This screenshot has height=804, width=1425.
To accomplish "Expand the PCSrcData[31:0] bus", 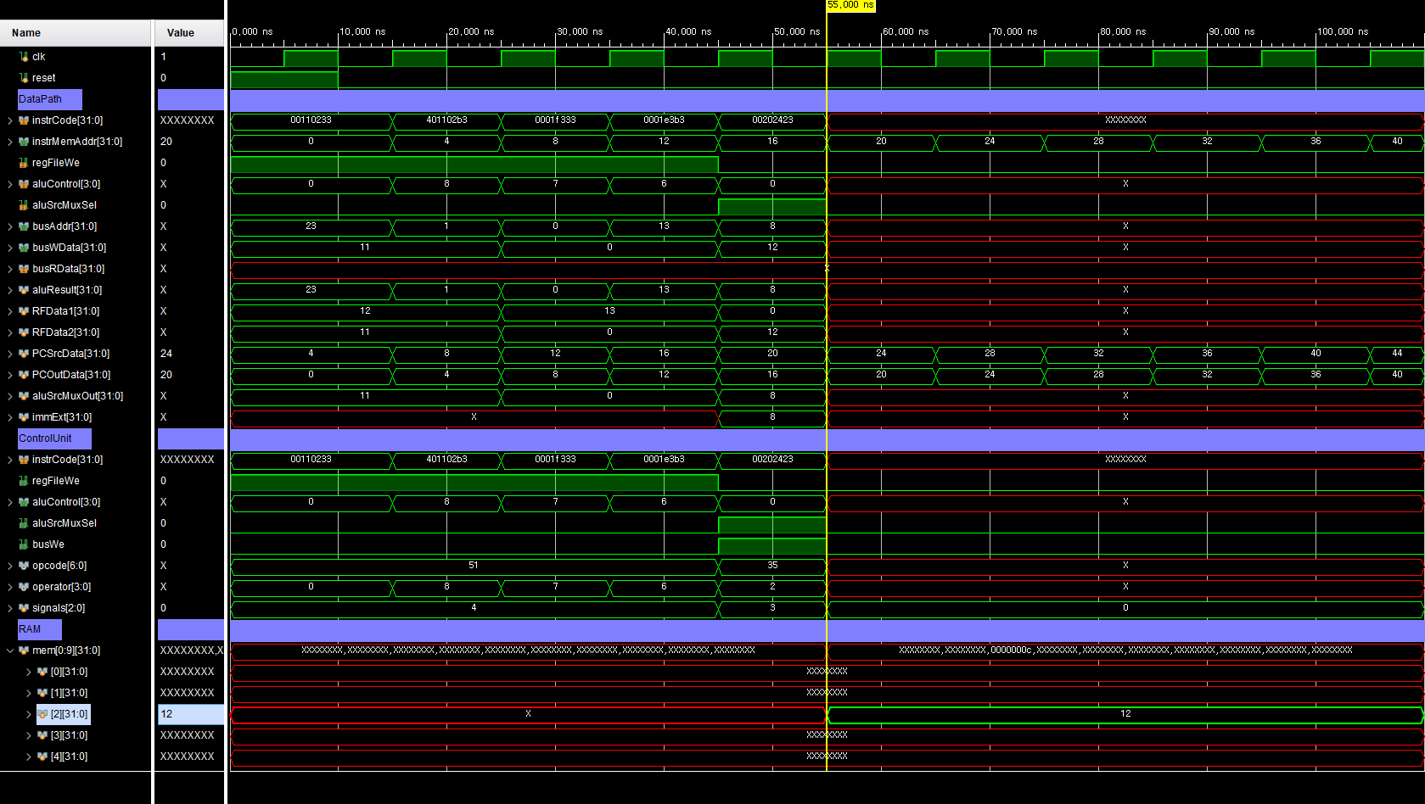I will tap(10, 354).
